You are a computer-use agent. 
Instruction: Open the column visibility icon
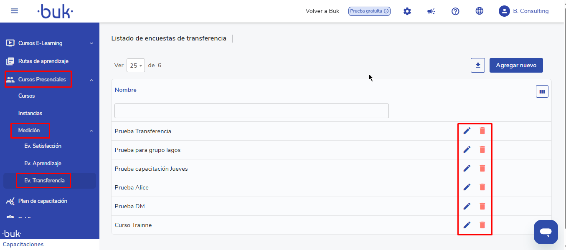tap(542, 92)
